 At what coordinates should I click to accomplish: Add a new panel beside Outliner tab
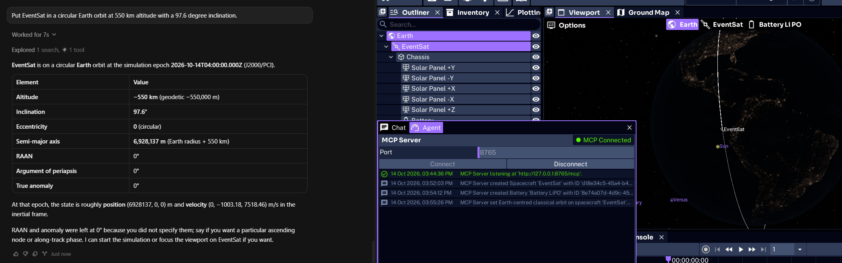click(383, 12)
